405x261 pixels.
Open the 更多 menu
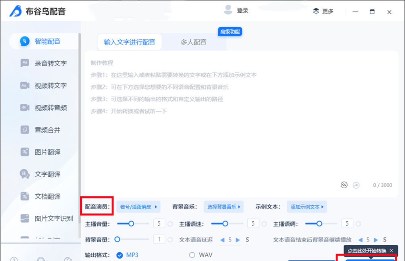(x=323, y=11)
